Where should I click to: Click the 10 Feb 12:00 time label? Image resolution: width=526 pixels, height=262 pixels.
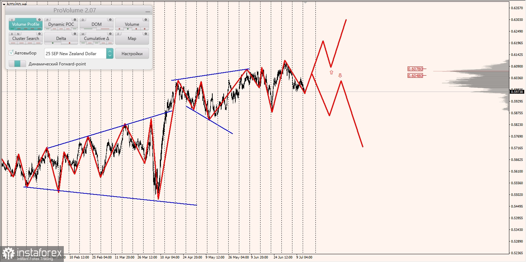(x=79, y=257)
